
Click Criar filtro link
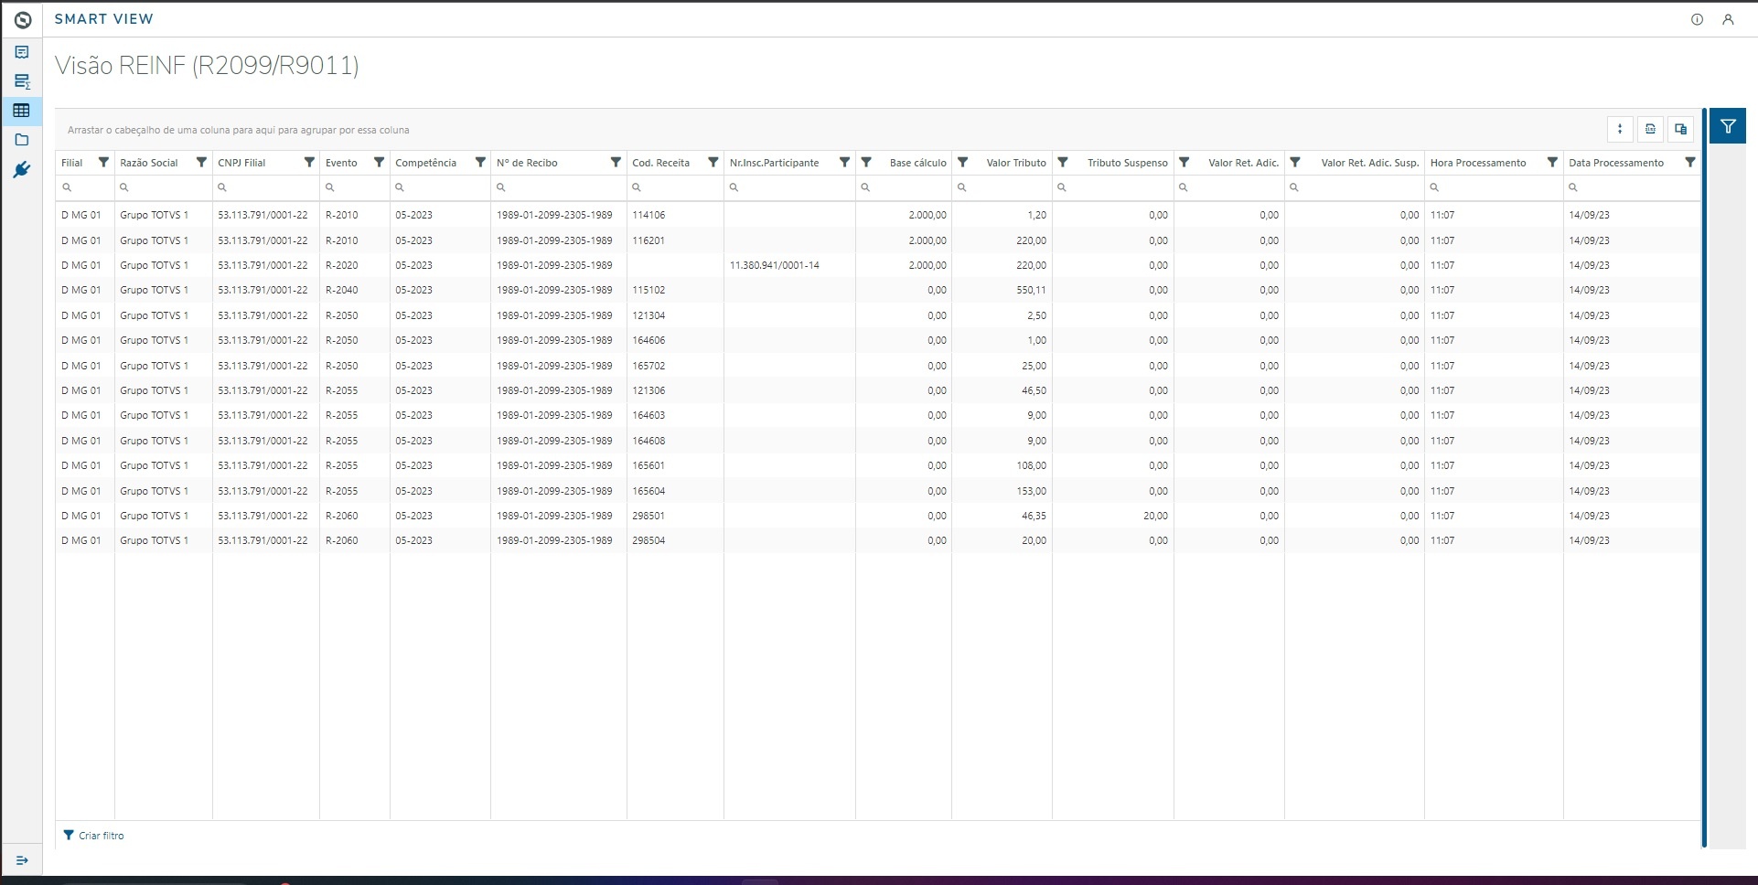click(93, 836)
